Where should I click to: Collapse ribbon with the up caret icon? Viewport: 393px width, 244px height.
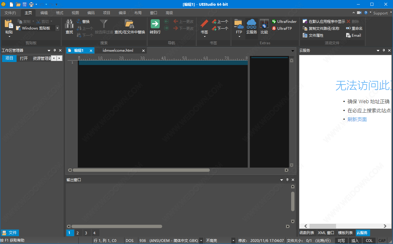coord(354,13)
